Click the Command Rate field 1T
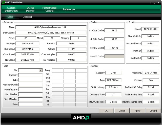This screenshot has height=125, width=162. pyautogui.click(x=113, y=95)
